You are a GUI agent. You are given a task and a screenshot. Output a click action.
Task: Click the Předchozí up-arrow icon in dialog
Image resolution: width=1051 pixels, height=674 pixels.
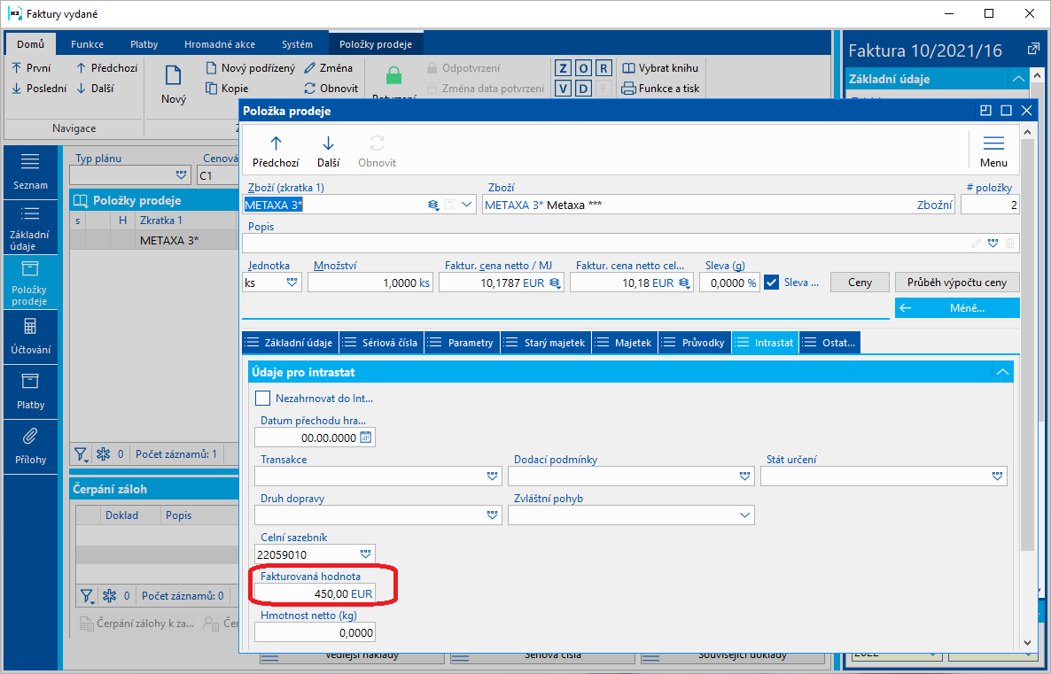tap(276, 143)
